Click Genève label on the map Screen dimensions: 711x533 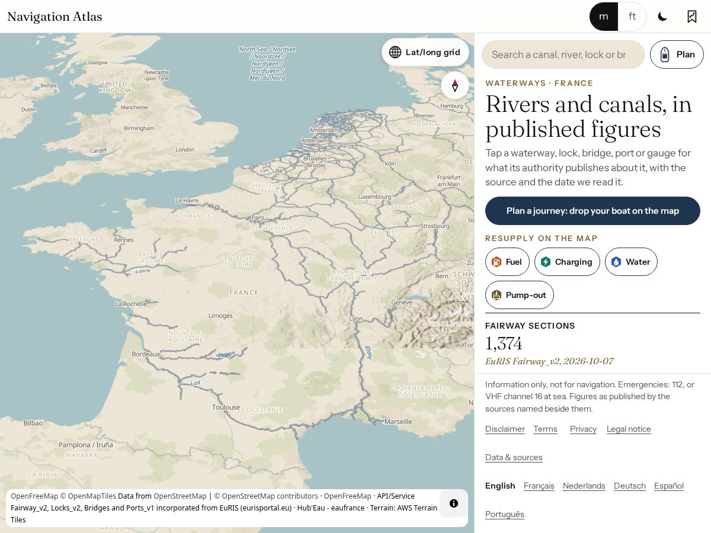coord(402,303)
